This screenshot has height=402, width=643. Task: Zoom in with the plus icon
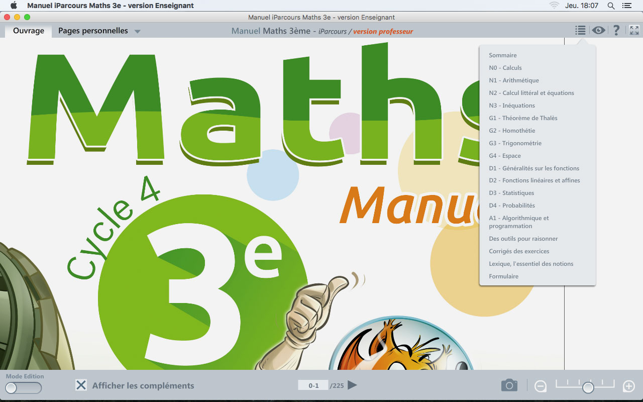tap(629, 386)
